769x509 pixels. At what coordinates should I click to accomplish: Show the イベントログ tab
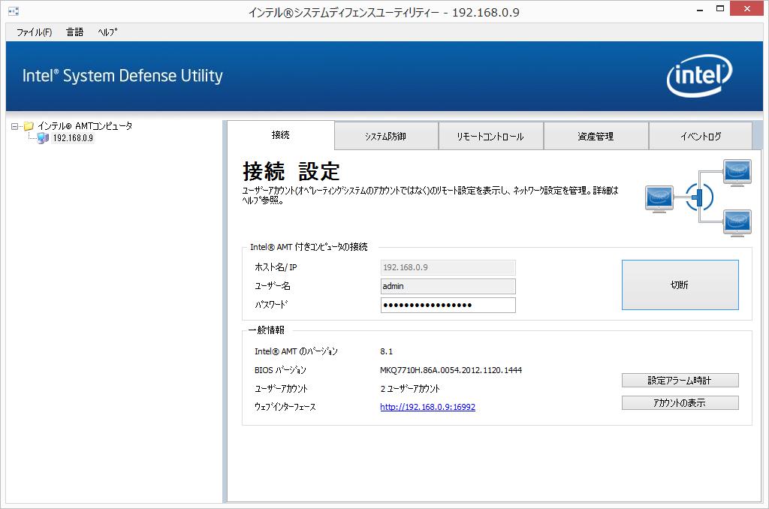pyautogui.click(x=701, y=137)
